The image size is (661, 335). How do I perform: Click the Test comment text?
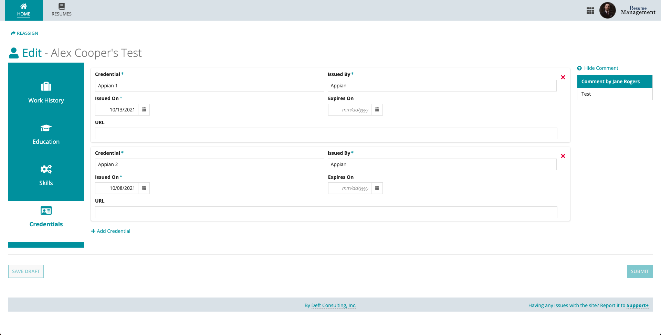coord(586,94)
